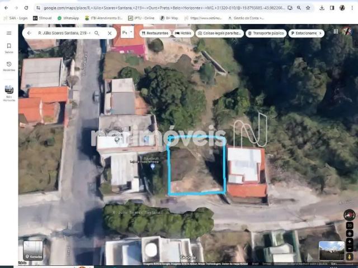Click the R. Júlio Soares Santana street label
358x268 pixels.
click(x=136, y=212)
